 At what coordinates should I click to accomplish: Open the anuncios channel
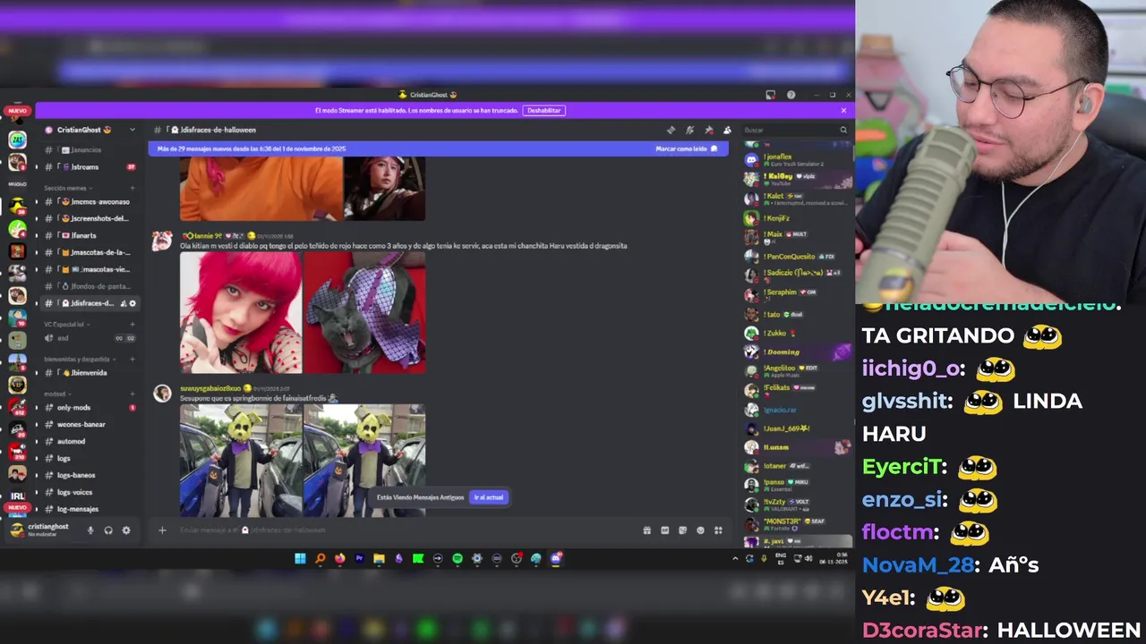(x=90, y=150)
